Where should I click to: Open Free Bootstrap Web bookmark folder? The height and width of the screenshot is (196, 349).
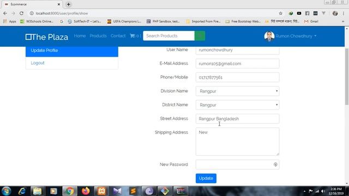[243, 21]
